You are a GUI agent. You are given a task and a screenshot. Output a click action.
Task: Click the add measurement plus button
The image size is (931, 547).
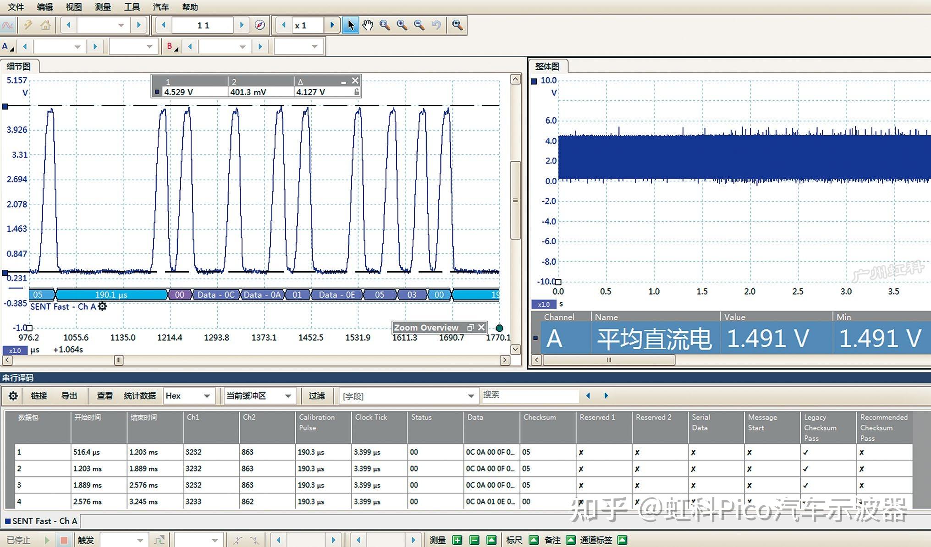coord(457,540)
